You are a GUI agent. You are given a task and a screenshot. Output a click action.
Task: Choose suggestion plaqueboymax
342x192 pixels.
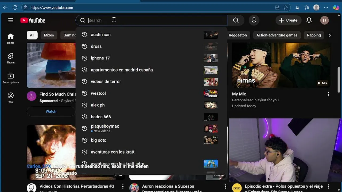click(x=151, y=129)
